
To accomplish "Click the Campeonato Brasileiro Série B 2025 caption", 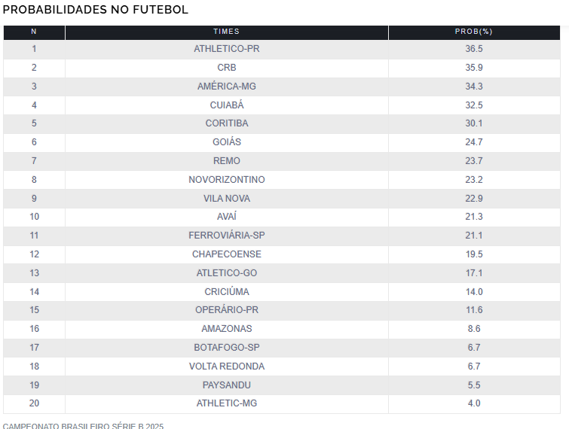I will click(83, 425).
